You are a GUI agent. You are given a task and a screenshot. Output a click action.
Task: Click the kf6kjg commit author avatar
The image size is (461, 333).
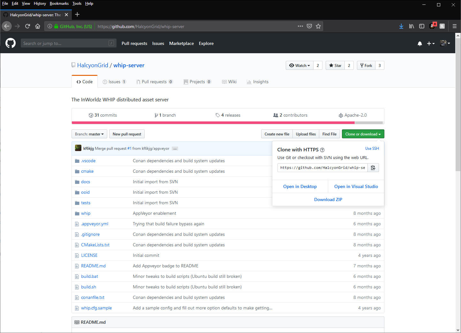(78, 148)
